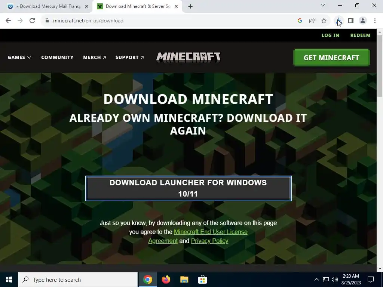Image resolution: width=383 pixels, height=287 pixels.
Task: Click the GET MINECRAFT button
Action: 331,58
